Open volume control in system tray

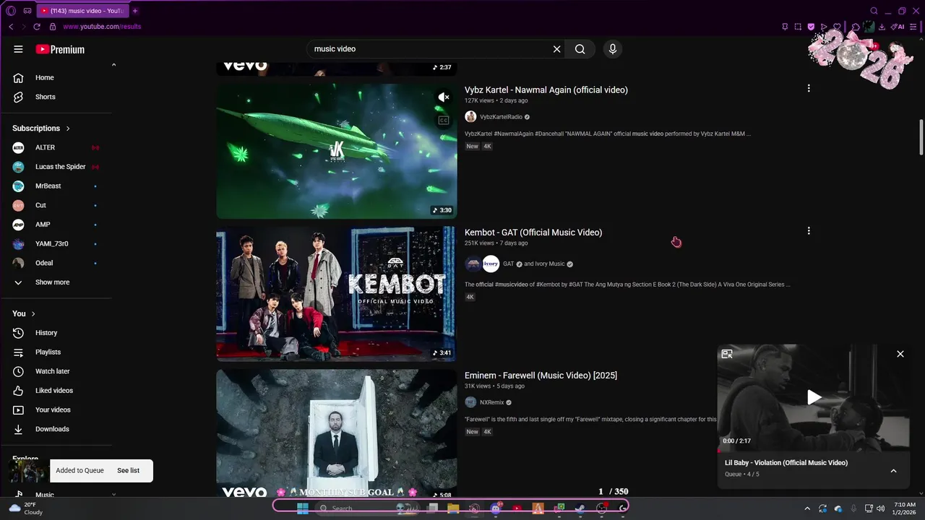coord(880,508)
